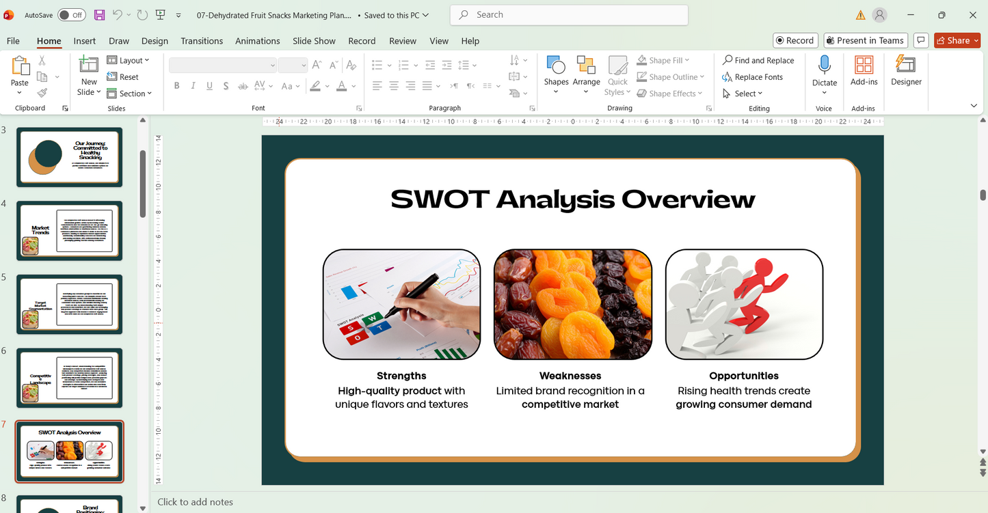Screen dimensions: 988x513
Task: Open the Layout dropdown
Action: coord(129,60)
